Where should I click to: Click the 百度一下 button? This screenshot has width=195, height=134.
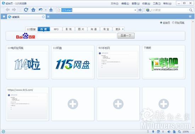click(126, 36)
